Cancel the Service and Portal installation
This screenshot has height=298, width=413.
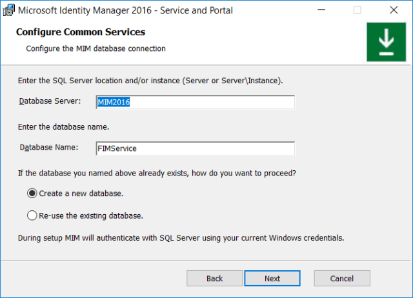[341, 278]
